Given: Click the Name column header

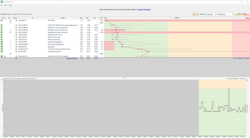Looking at the screenshot, I should click(x=63, y=18).
